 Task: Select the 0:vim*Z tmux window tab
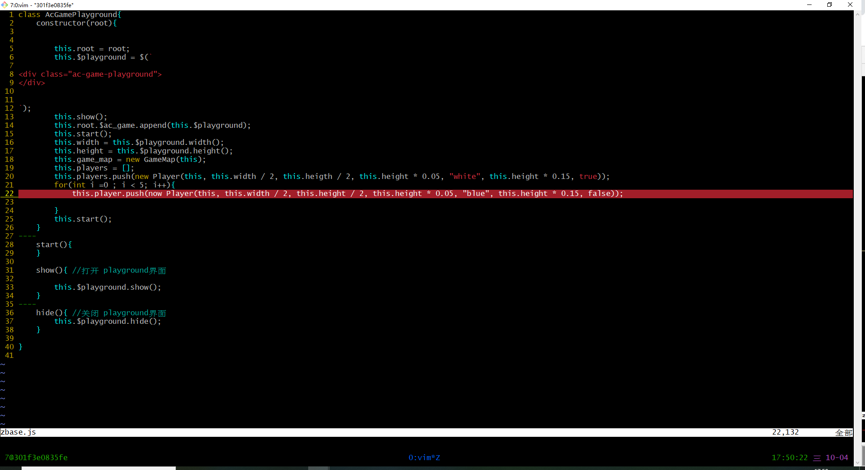tap(424, 457)
